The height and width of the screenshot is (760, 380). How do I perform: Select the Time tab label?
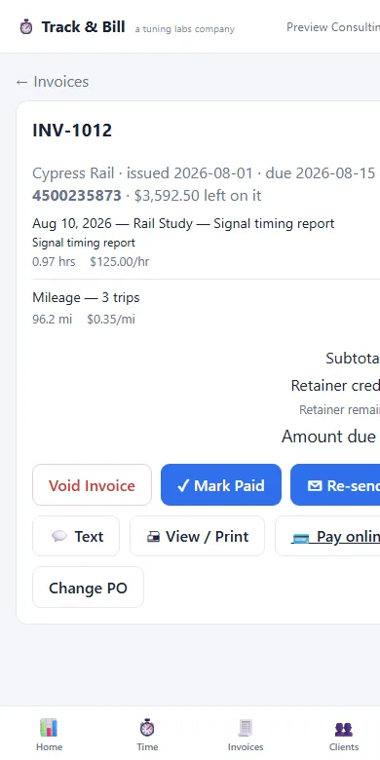pyautogui.click(x=147, y=747)
